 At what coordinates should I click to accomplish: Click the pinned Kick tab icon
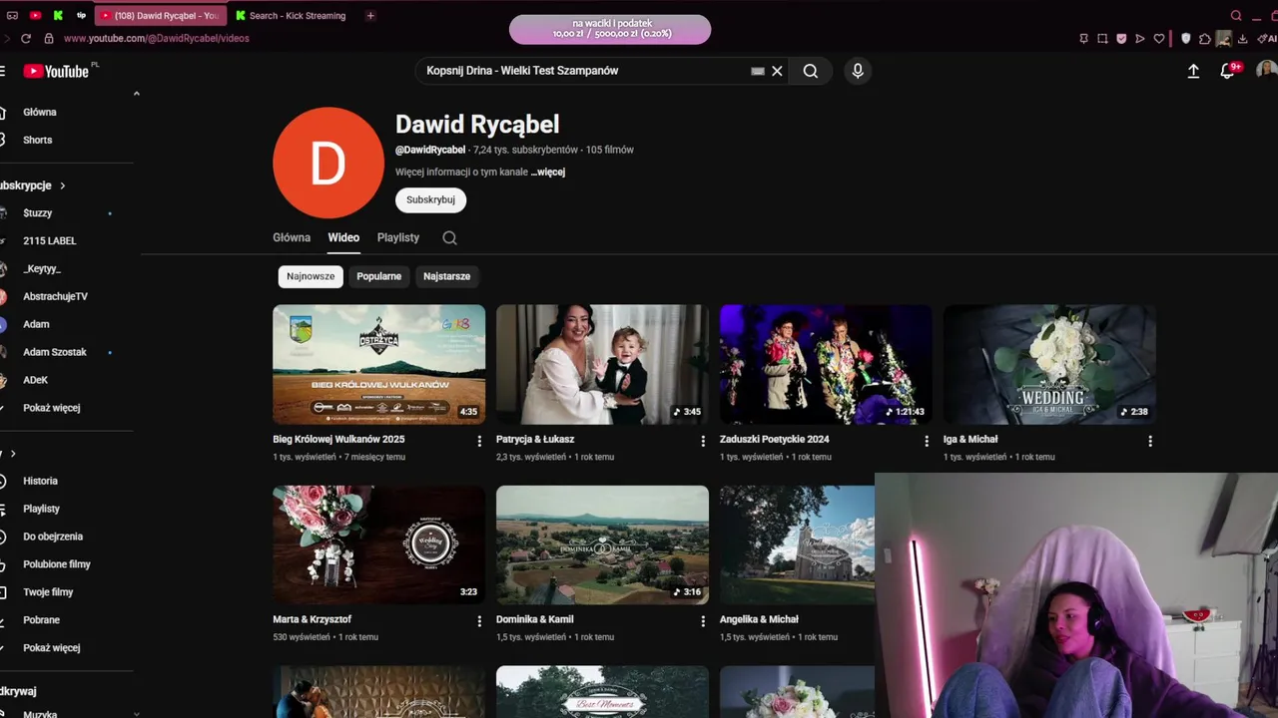pyautogui.click(x=58, y=15)
